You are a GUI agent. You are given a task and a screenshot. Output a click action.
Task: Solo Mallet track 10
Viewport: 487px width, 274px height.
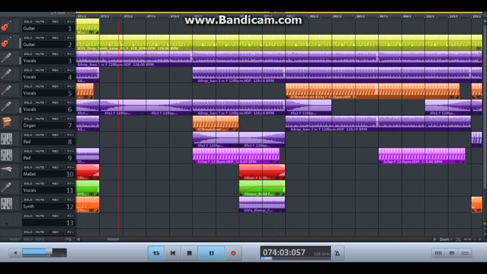(28, 167)
